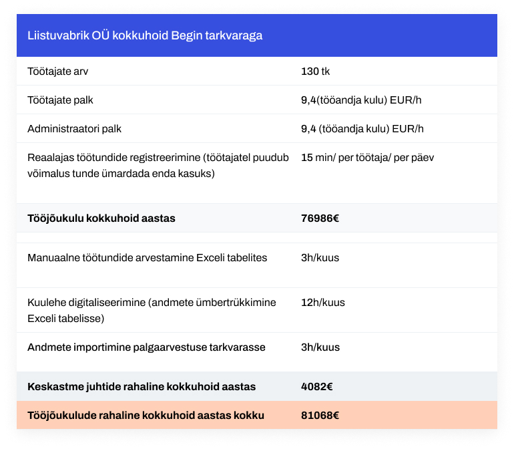Image resolution: width=514 pixels, height=449 pixels.
Task: Click 'Tööjõukulude rahaline kokkuhoid aastas kokku'
Action: coord(146,415)
